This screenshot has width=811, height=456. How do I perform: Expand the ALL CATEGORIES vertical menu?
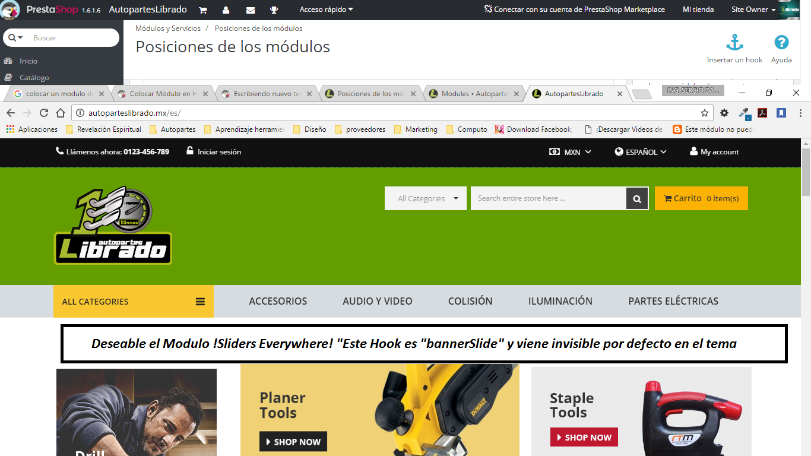point(134,302)
